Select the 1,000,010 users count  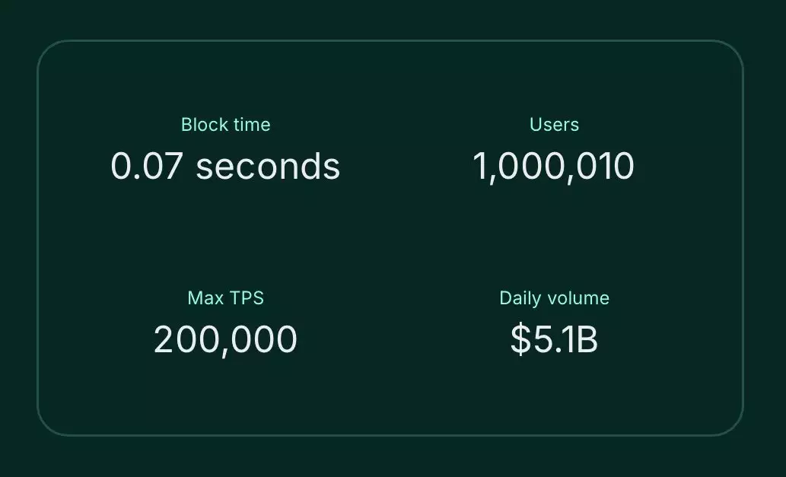click(x=553, y=166)
